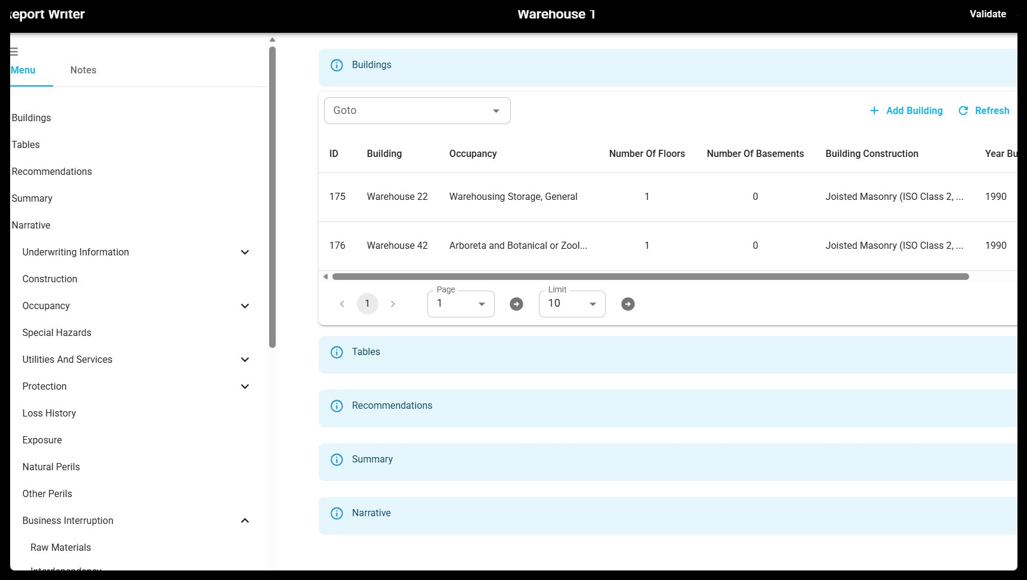Open Natural Perils menu item
The image size is (1027, 580).
pyautogui.click(x=51, y=467)
